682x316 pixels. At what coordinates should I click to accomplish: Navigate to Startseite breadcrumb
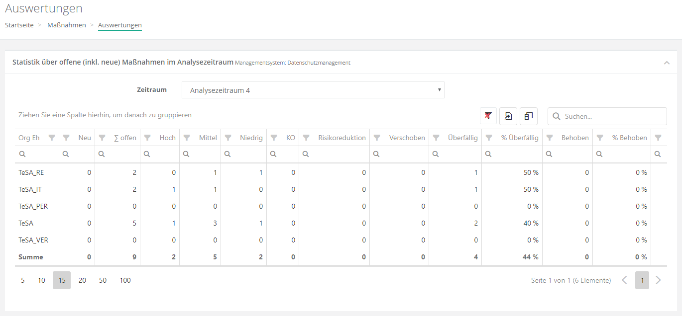(19, 25)
